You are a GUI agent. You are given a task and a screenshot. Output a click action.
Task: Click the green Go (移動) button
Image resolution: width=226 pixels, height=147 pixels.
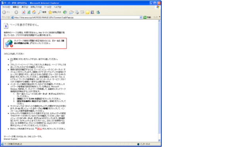(147, 17)
